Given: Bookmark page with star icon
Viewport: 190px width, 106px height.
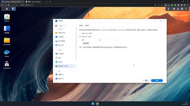Looking at the screenshot, I should pos(161,5).
